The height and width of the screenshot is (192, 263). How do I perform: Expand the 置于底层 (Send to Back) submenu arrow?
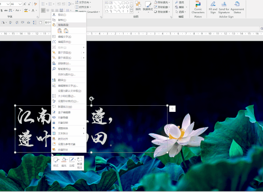click(84, 58)
